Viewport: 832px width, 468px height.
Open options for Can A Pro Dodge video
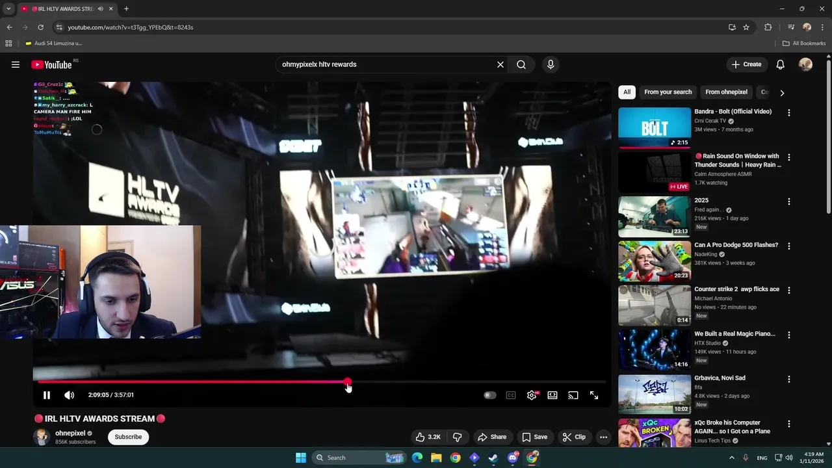[x=789, y=246]
